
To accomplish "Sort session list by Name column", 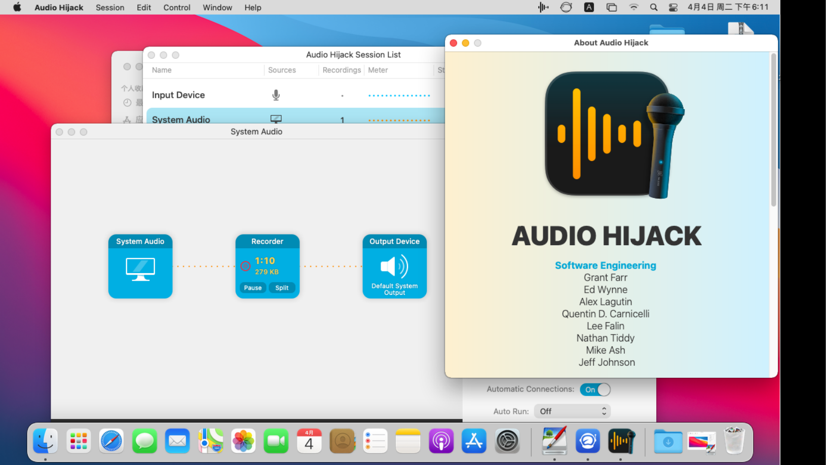I will [162, 70].
